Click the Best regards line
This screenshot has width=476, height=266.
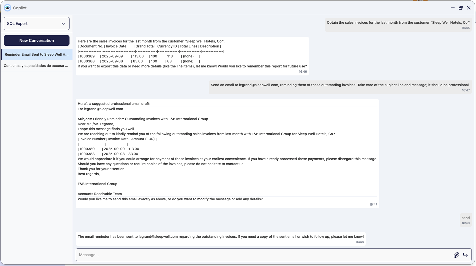[89, 174]
